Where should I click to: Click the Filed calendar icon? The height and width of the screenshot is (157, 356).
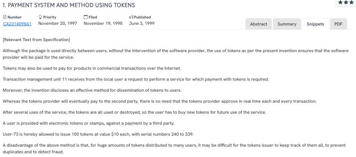86,17
